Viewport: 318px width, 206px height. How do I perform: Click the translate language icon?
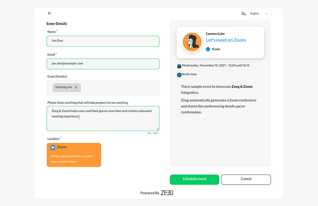tap(243, 14)
